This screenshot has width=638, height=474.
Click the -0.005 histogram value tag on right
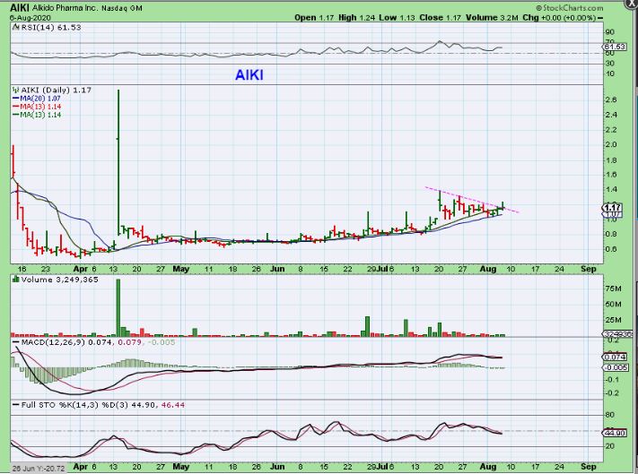click(x=616, y=367)
